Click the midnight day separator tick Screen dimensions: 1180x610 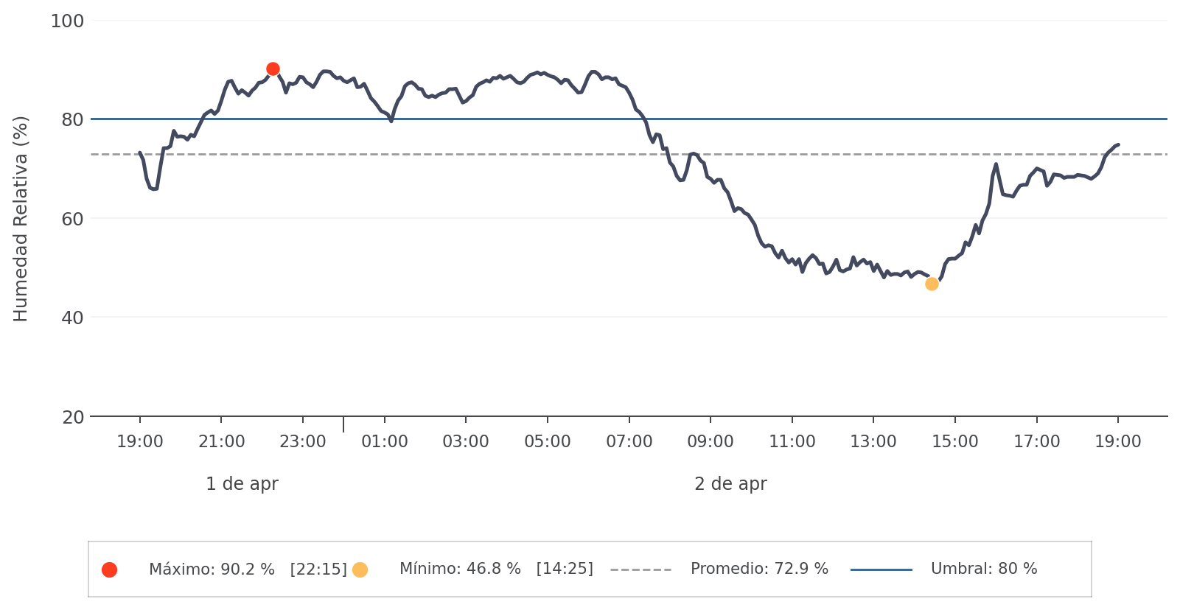point(343,424)
